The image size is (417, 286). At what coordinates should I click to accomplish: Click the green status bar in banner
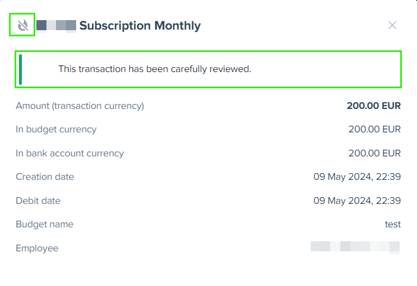click(21, 69)
